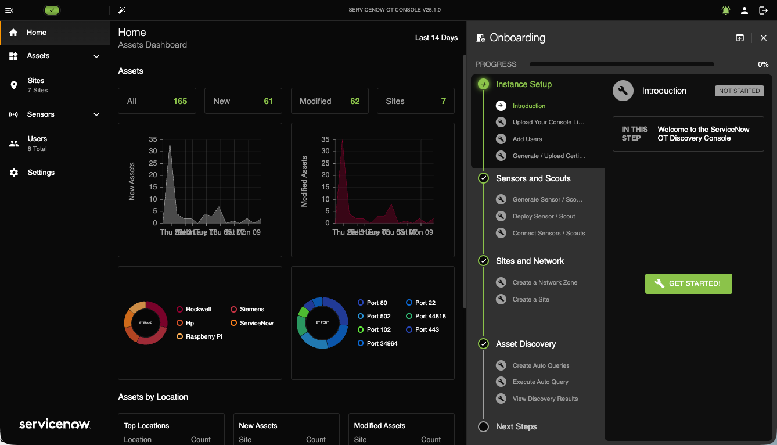This screenshot has width=777, height=445.
Task: Expand the Sensors submenu chevron
Action: tap(96, 114)
